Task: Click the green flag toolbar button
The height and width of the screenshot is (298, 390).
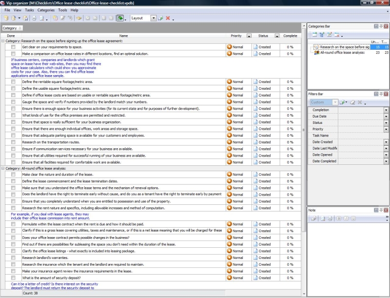Action: tap(120, 18)
